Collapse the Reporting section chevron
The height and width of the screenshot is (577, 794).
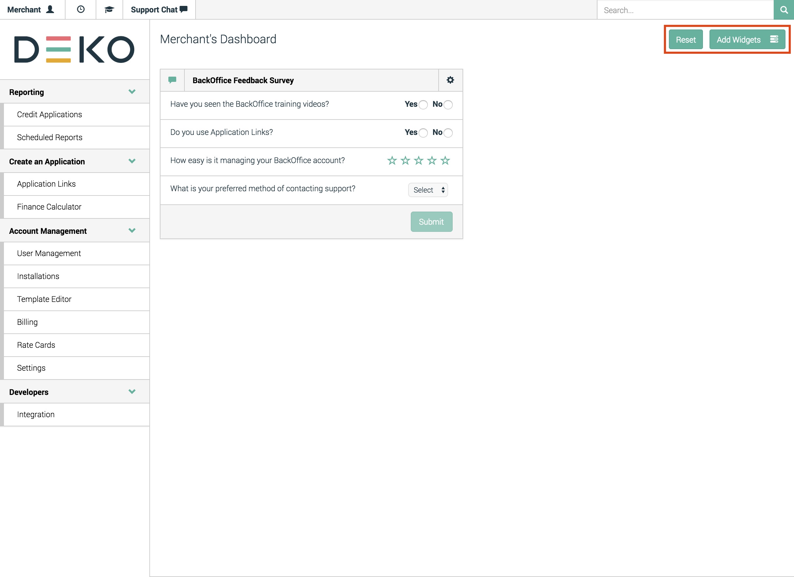pos(132,92)
